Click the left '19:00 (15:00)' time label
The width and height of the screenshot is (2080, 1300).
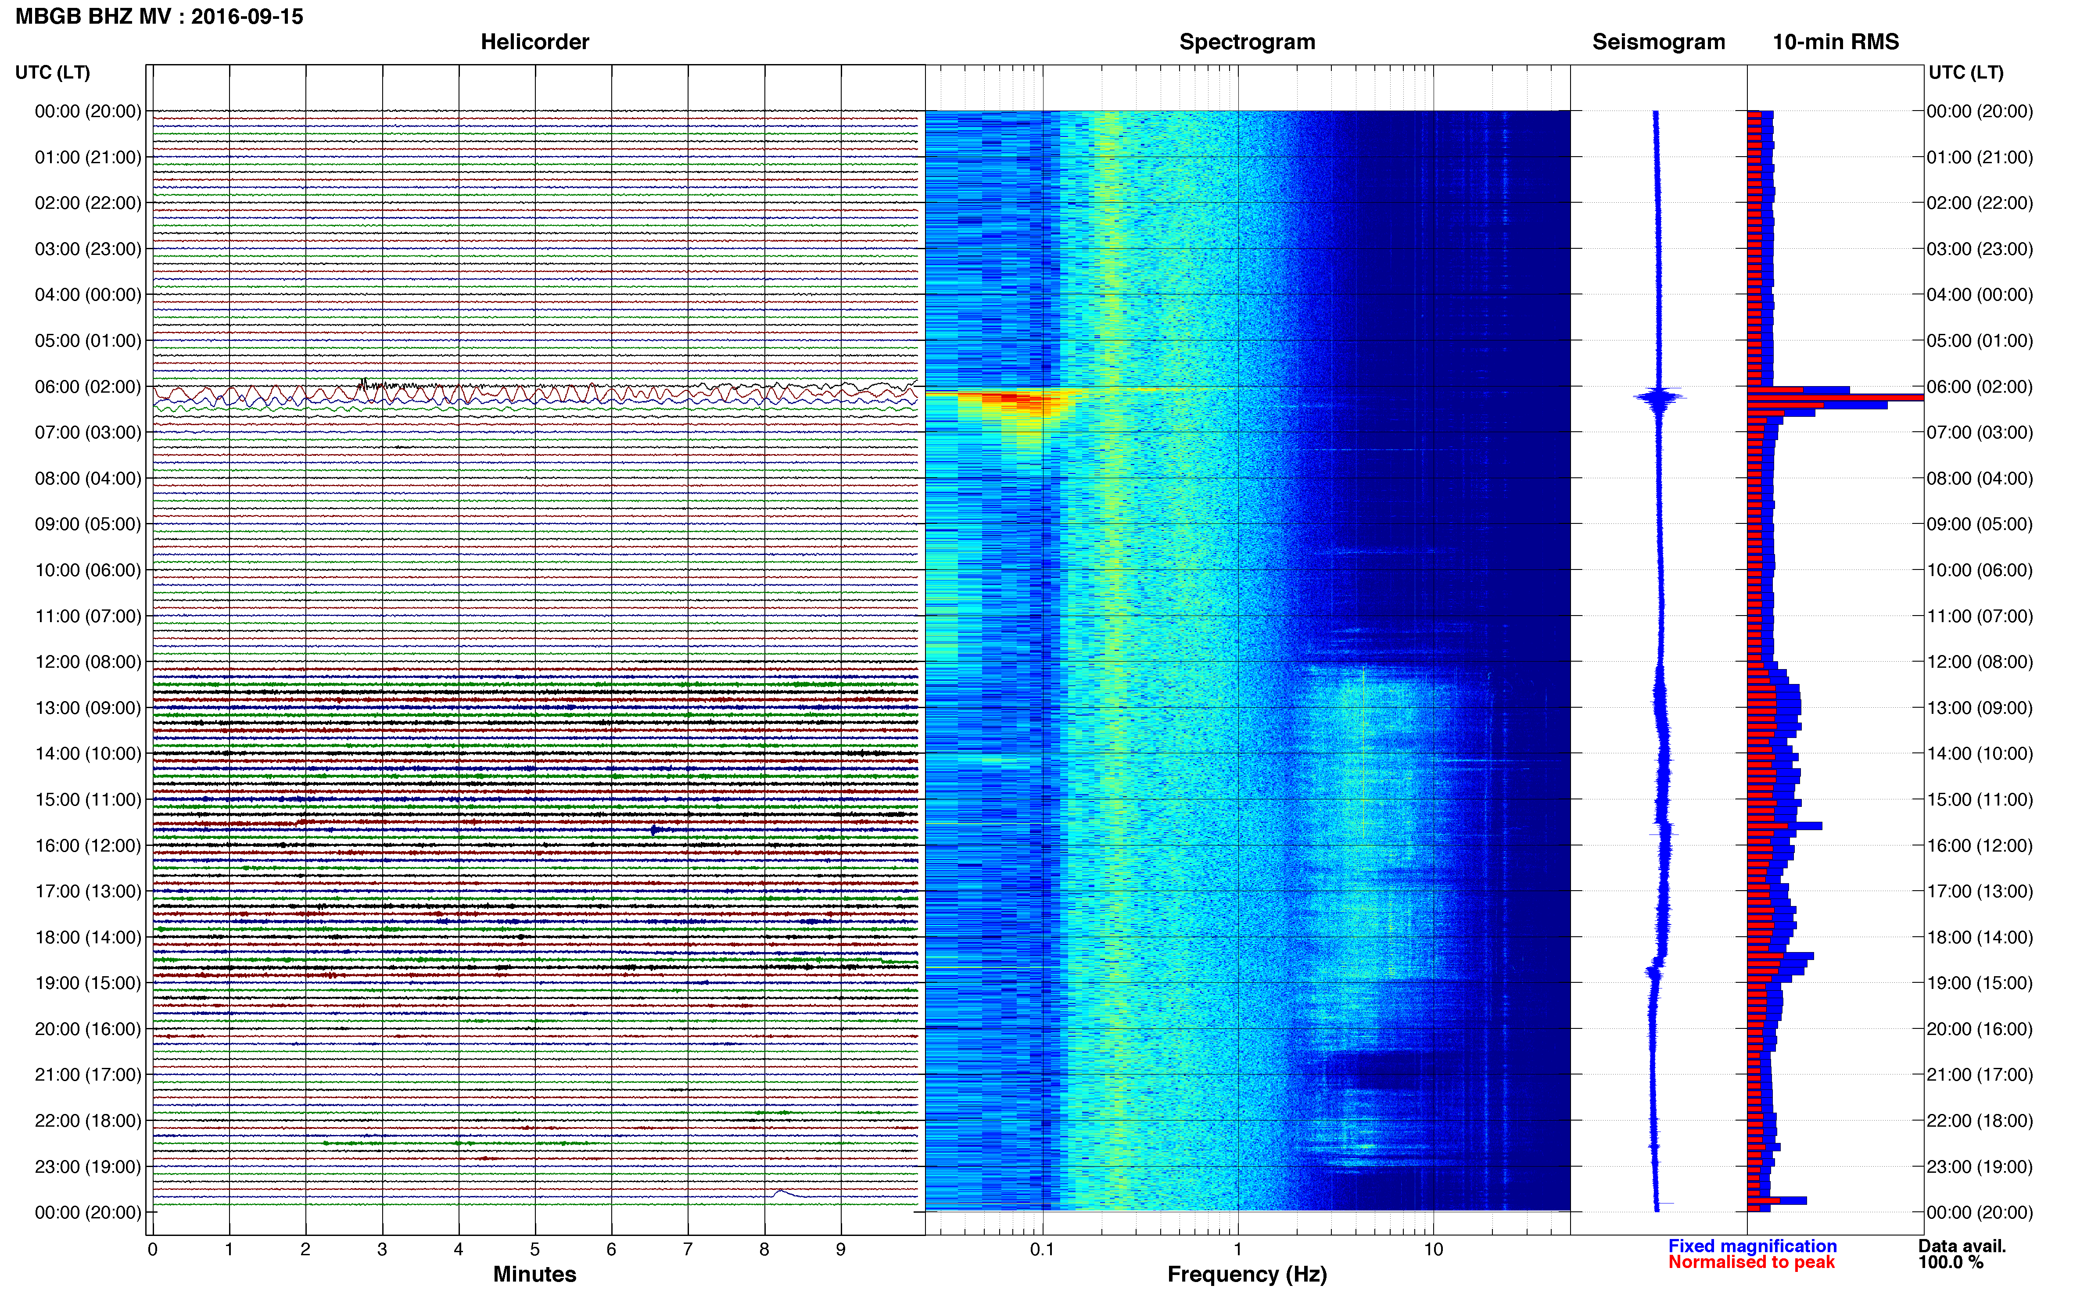(x=88, y=983)
